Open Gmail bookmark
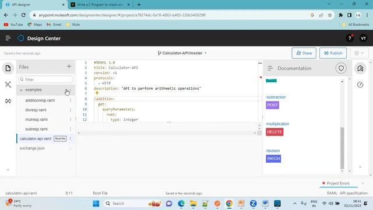The width and height of the screenshot is (373, 210). 54,24
